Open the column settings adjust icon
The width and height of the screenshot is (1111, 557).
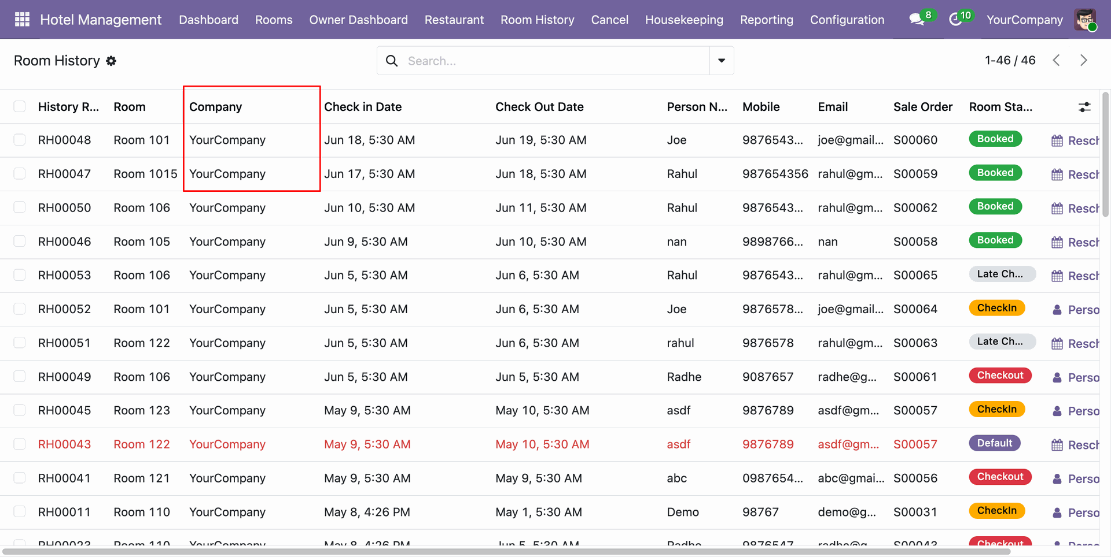(1084, 107)
